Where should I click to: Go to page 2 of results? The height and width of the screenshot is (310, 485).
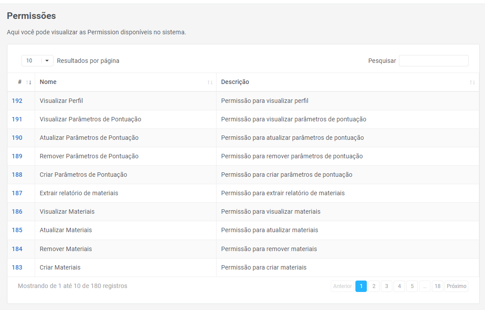pos(373,286)
